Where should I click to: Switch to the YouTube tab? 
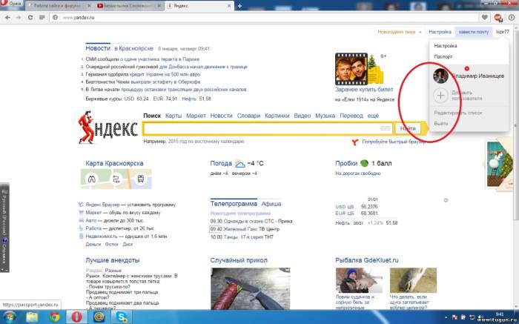pyautogui.click(x=129, y=6)
